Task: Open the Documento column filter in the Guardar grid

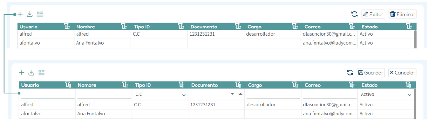Action: tap(238, 85)
